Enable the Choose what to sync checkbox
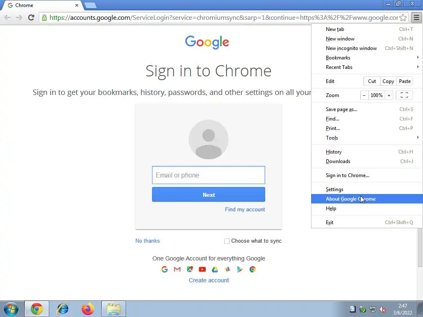 click(x=227, y=241)
